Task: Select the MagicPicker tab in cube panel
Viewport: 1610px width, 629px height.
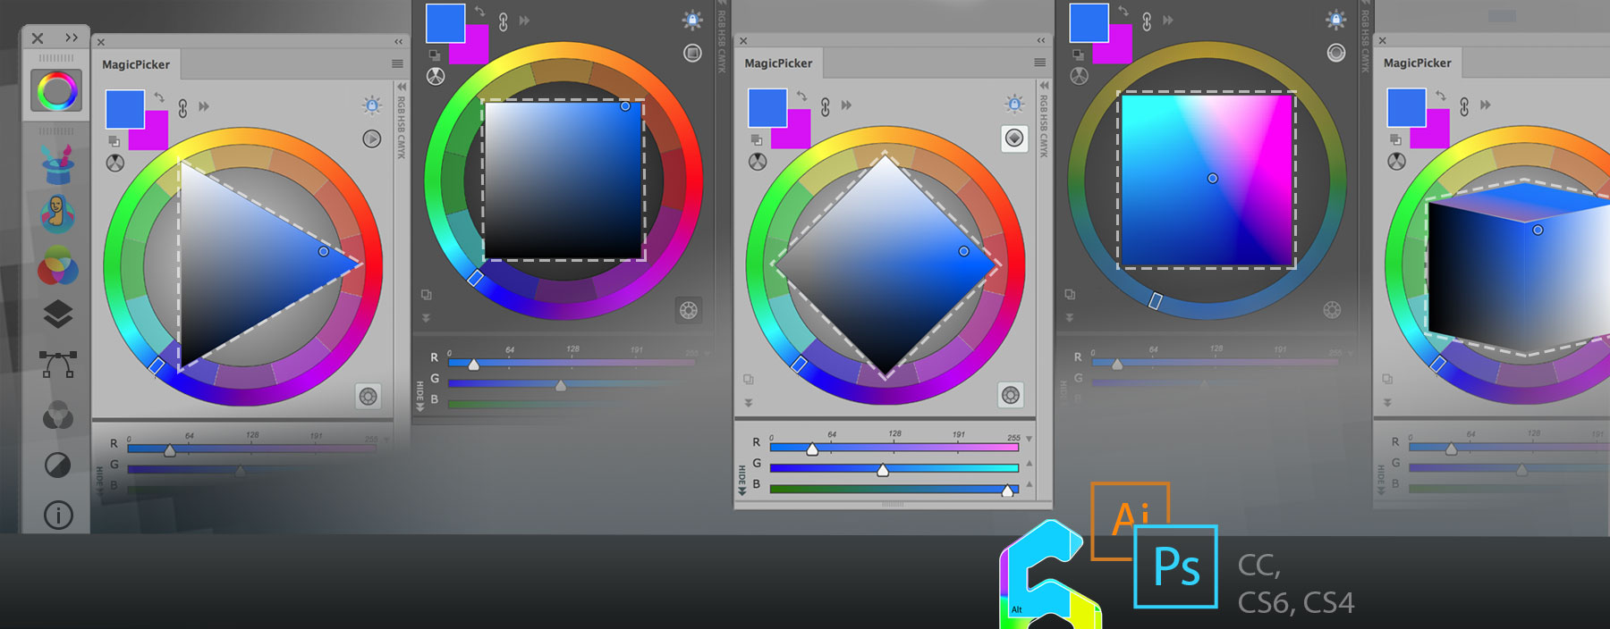Action: [x=1418, y=63]
